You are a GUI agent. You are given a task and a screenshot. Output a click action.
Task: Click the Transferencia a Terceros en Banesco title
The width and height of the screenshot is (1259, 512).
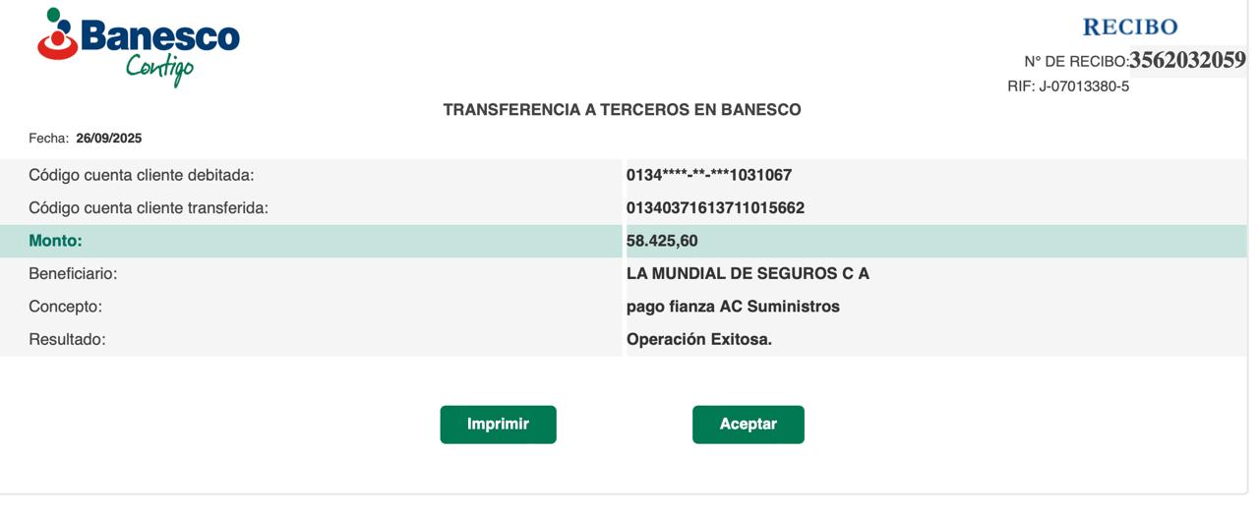point(622,110)
